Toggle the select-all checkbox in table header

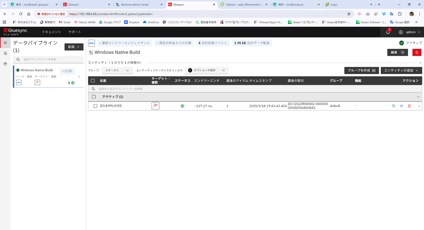click(x=93, y=81)
